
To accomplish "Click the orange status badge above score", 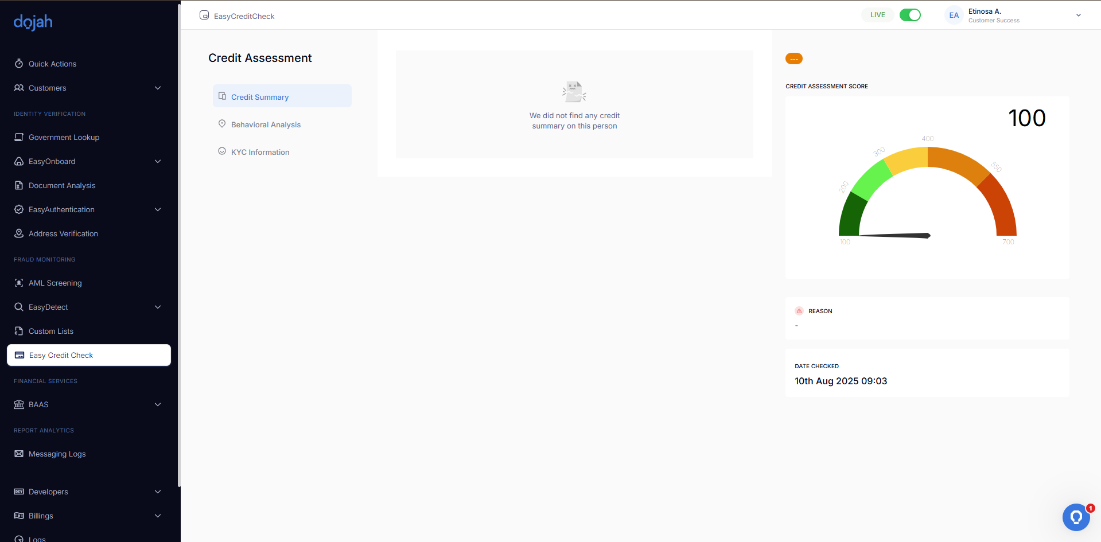I will click(793, 59).
